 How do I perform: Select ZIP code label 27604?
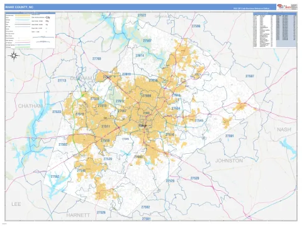point(176,108)
